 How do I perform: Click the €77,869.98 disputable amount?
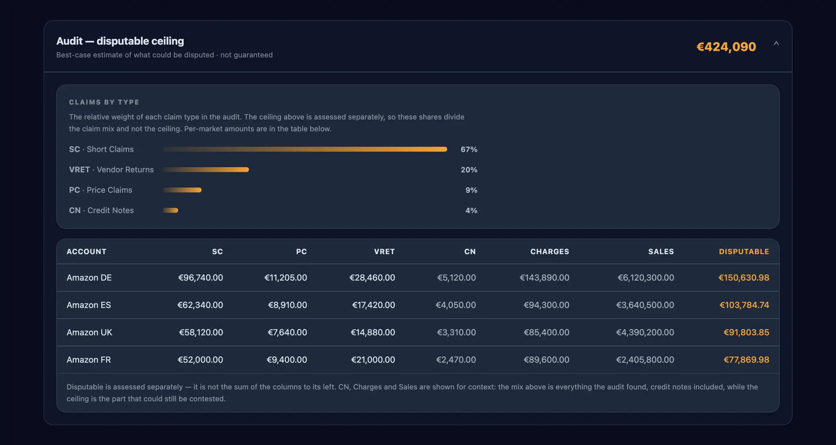coord(746,360)
